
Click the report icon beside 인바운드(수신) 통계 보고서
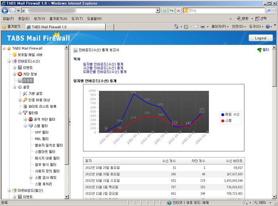pos(75,50)
